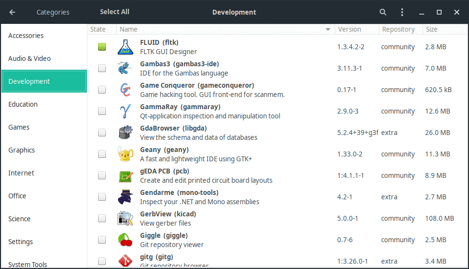Select the Geany checkbox
469x269 pixels.
[x=102, y=154]
